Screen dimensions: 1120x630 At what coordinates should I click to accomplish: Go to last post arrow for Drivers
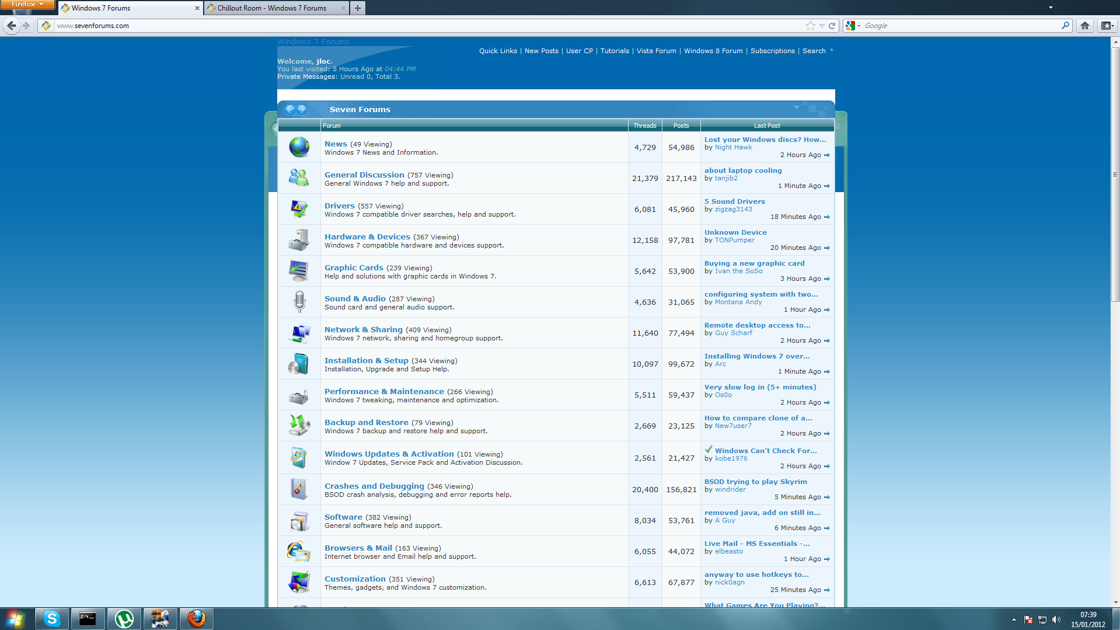826,217
